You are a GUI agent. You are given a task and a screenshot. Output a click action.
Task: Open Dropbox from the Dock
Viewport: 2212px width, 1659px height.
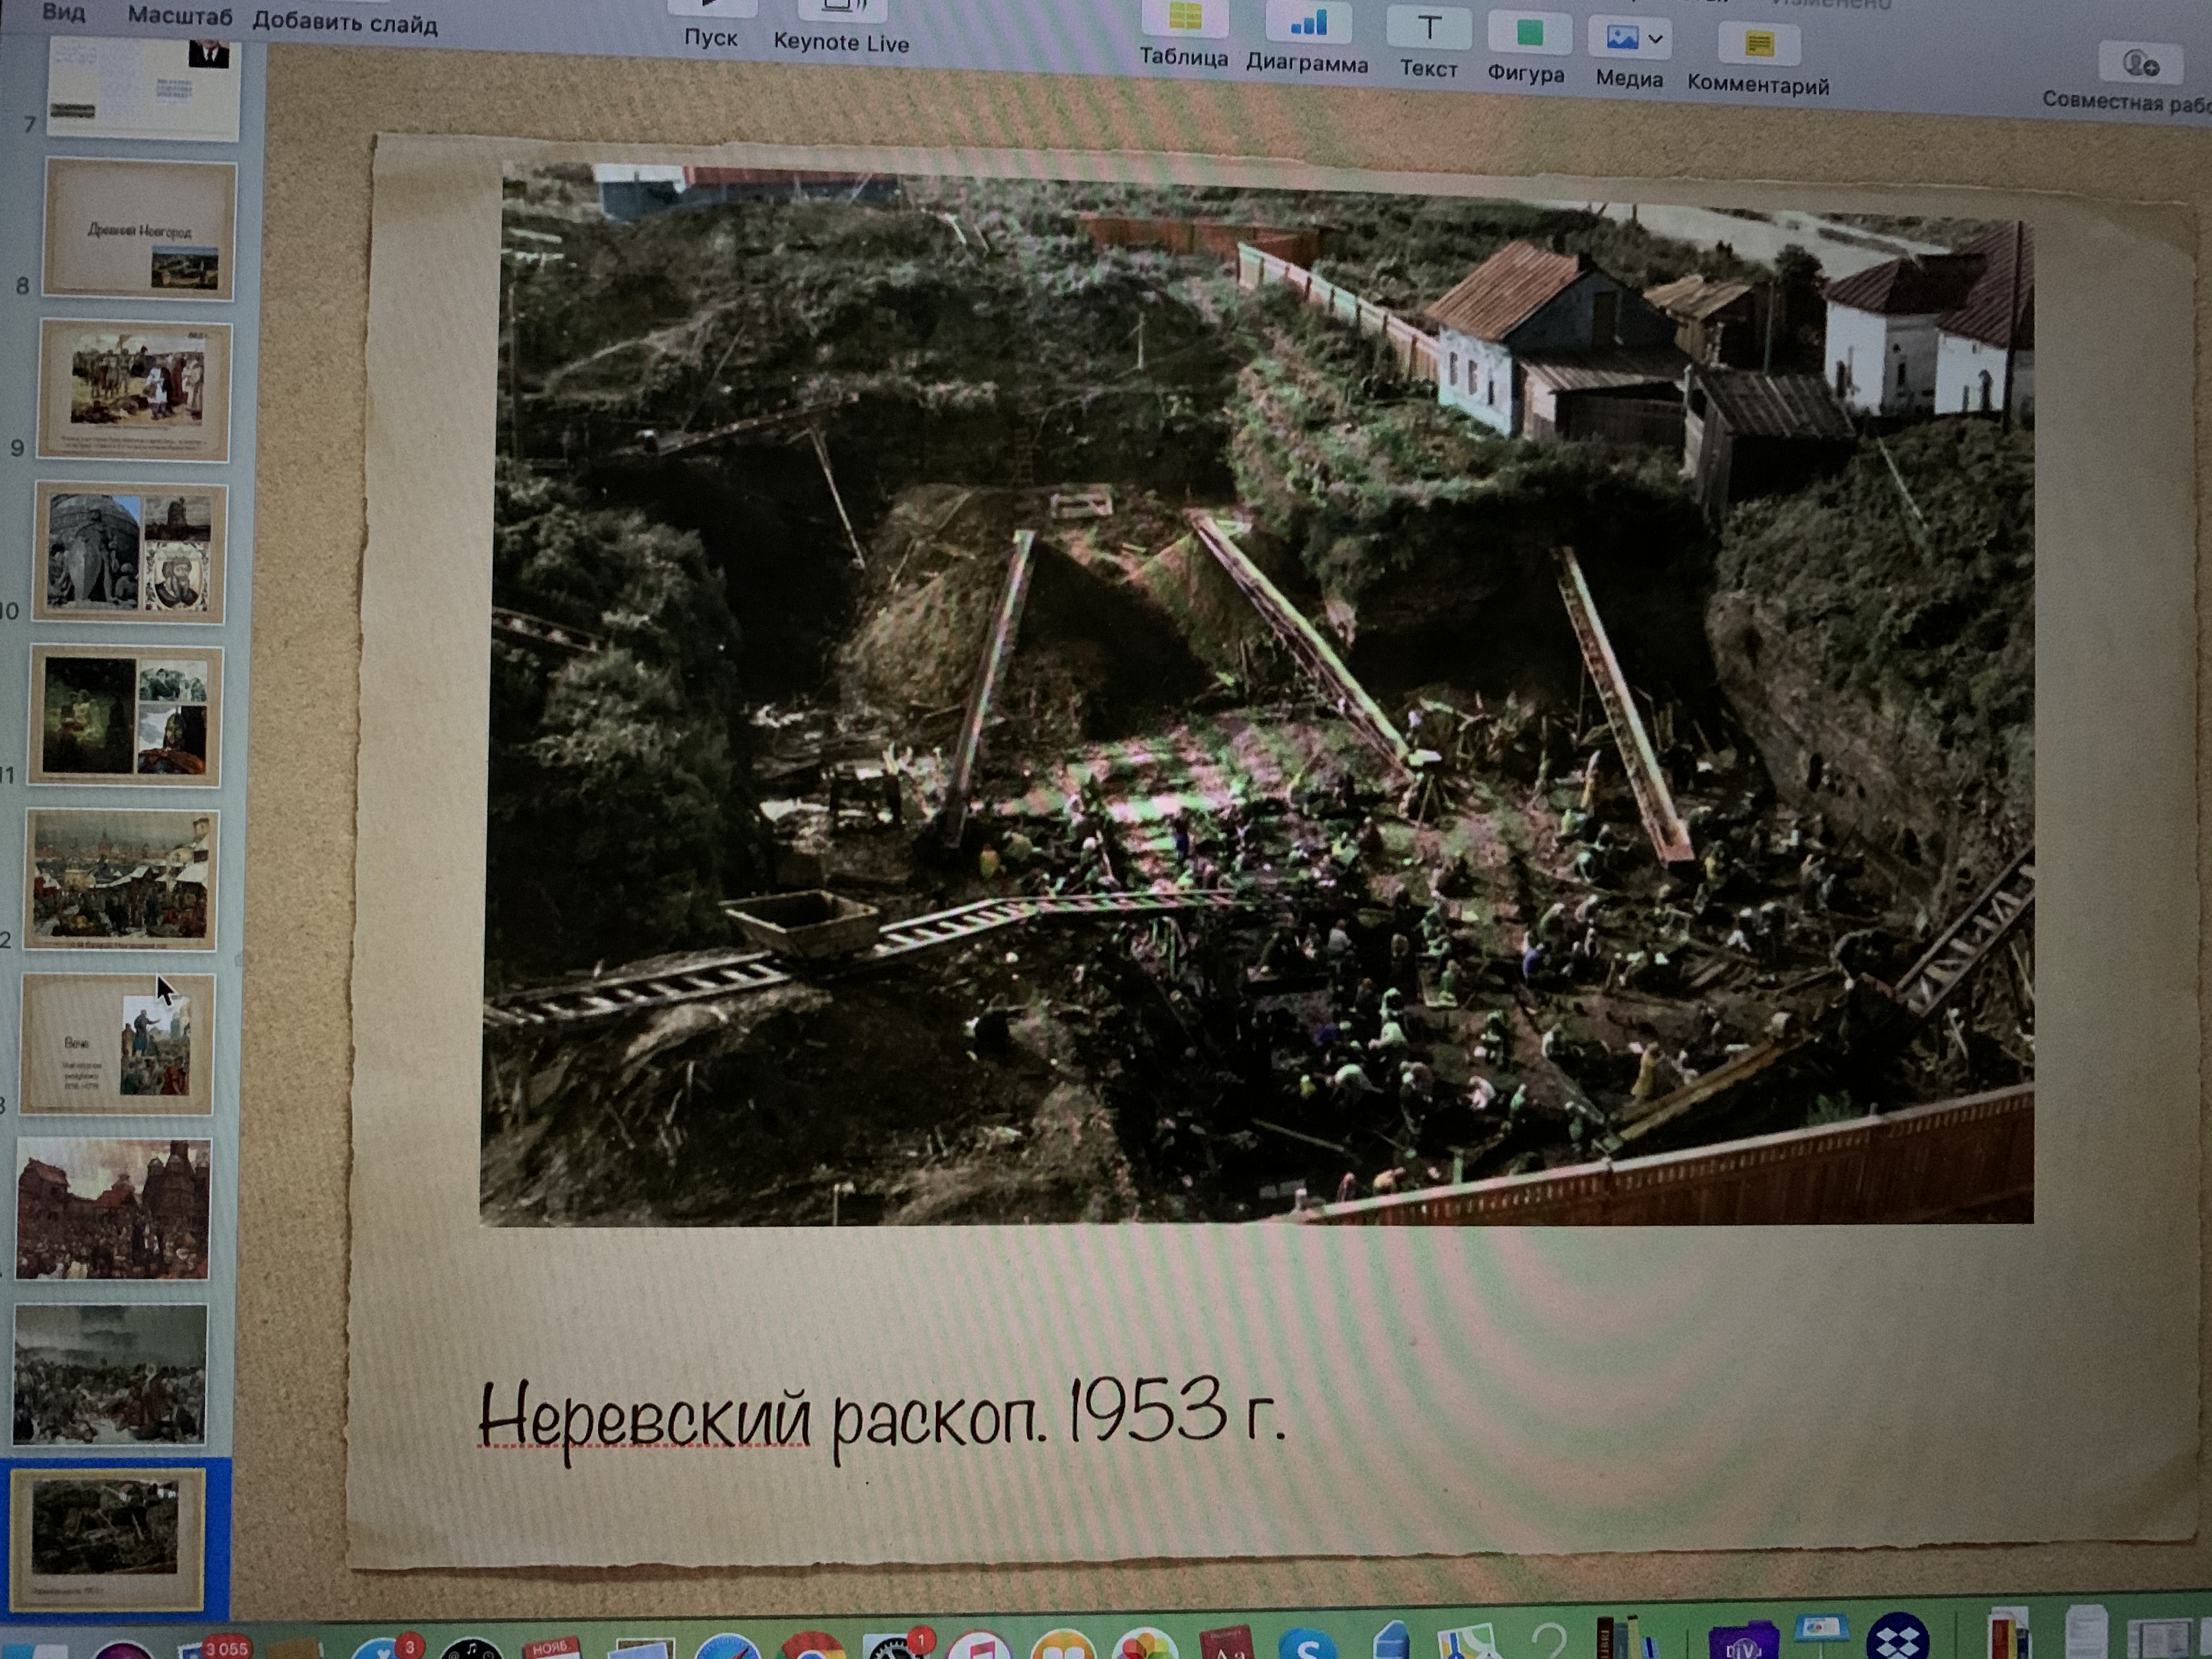point(1897,1636)
